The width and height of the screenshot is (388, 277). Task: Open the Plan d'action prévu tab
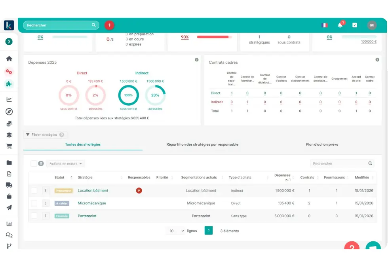(322, 144)
